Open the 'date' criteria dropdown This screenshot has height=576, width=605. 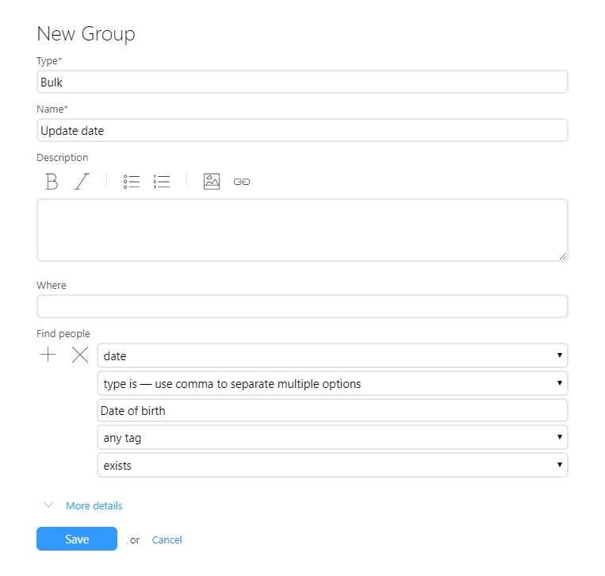pyautogui.click(x=332, y=355)
